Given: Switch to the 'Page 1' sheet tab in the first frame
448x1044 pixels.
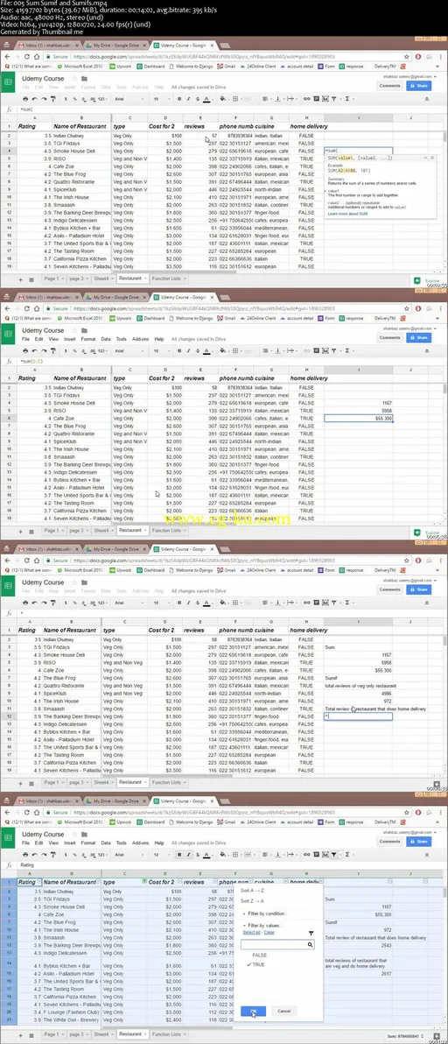Looking at the screenshot, I should click(x=52, y=279).
